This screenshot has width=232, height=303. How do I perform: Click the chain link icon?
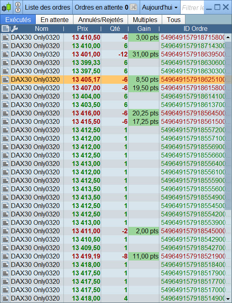tap(18, 7)
